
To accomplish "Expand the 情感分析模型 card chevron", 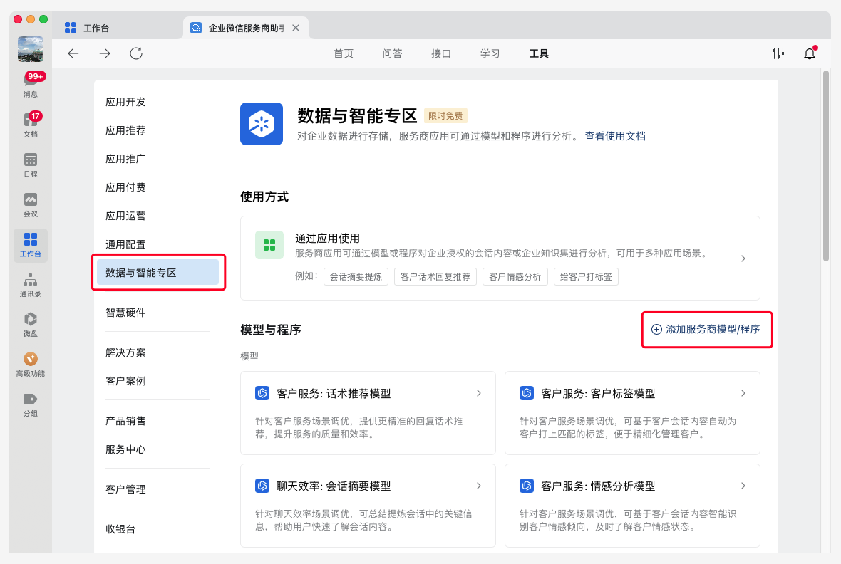I will click(743, 486).
